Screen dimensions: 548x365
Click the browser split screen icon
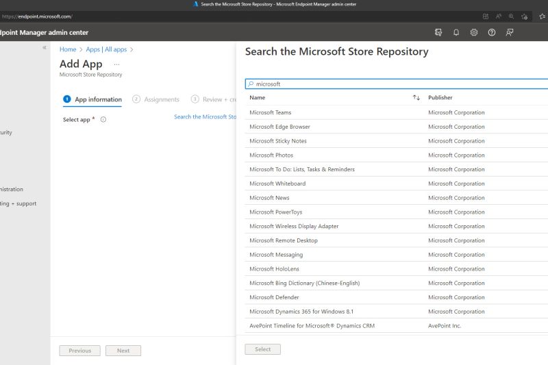[x=486, y=16]
